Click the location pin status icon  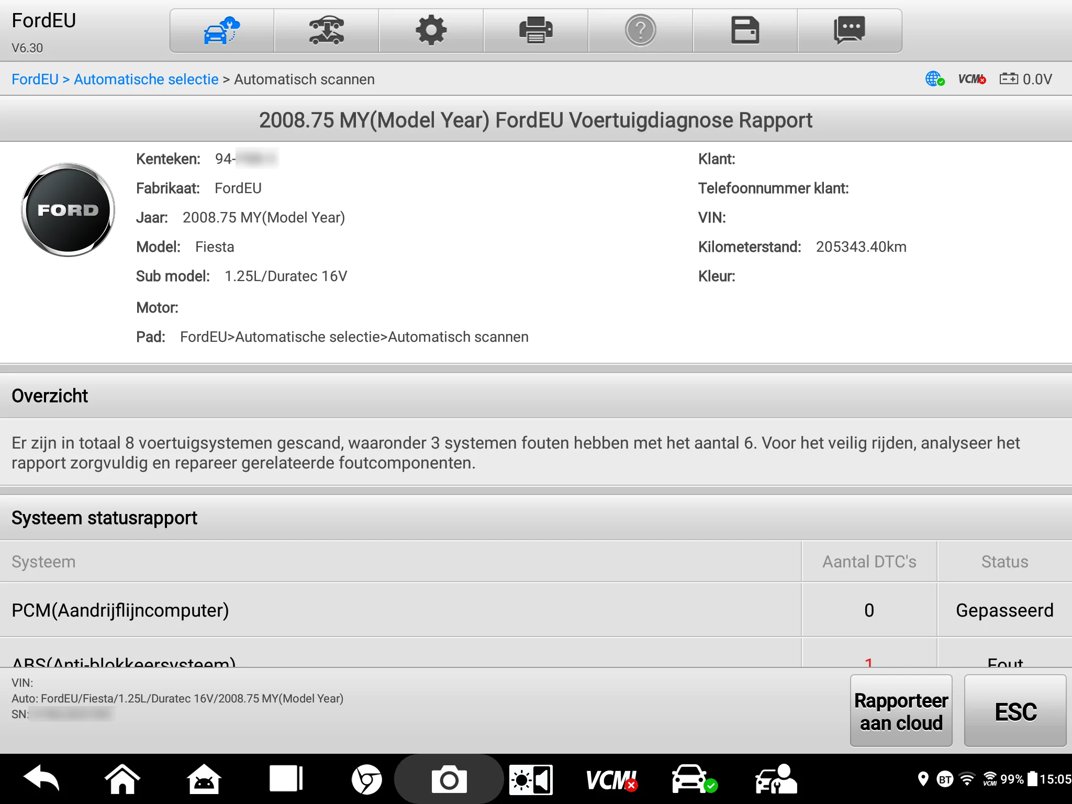[923, 779]
